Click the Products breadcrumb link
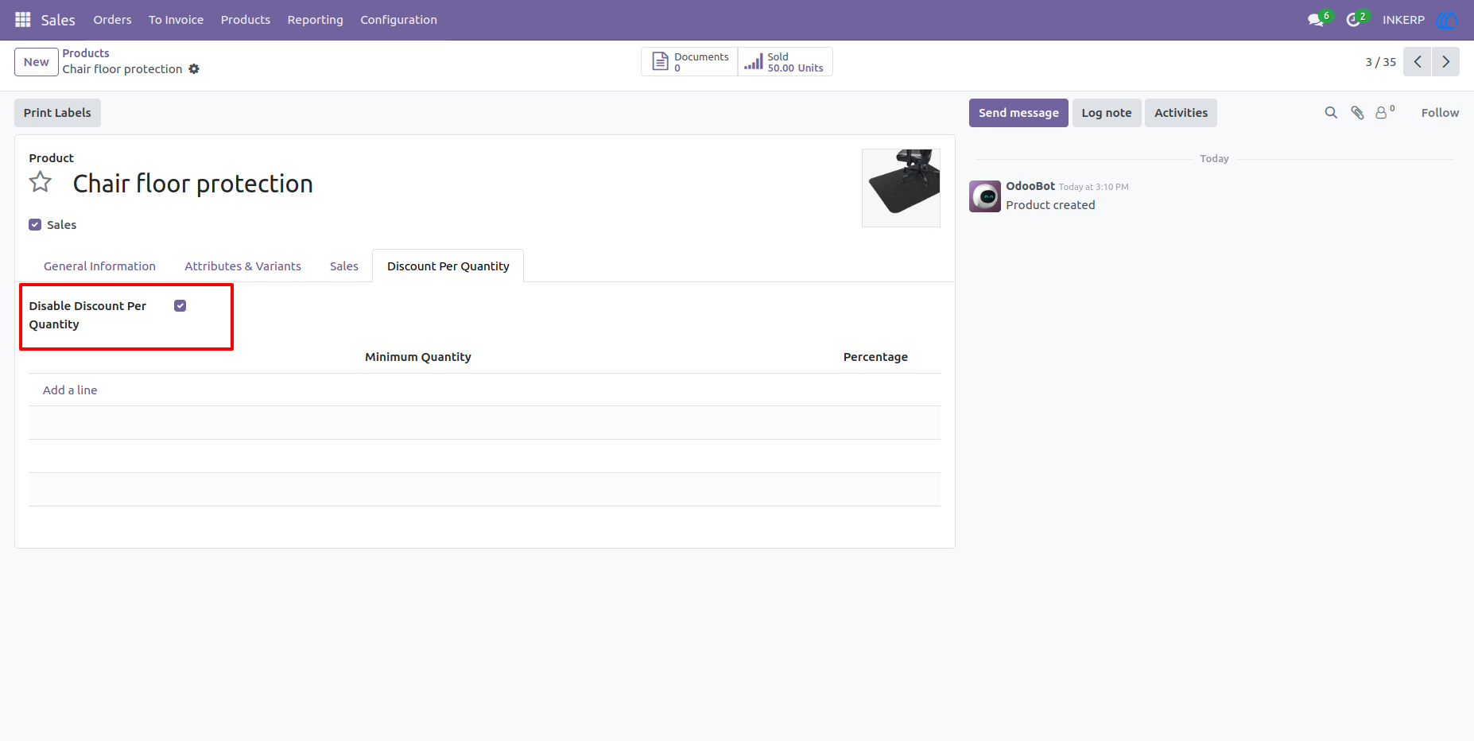Viewport: 1474px width, 741px height. pos(86,53)
